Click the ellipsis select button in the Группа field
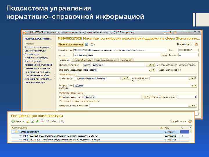This screenshot has width=209, height=157. (x=163, y=55)
